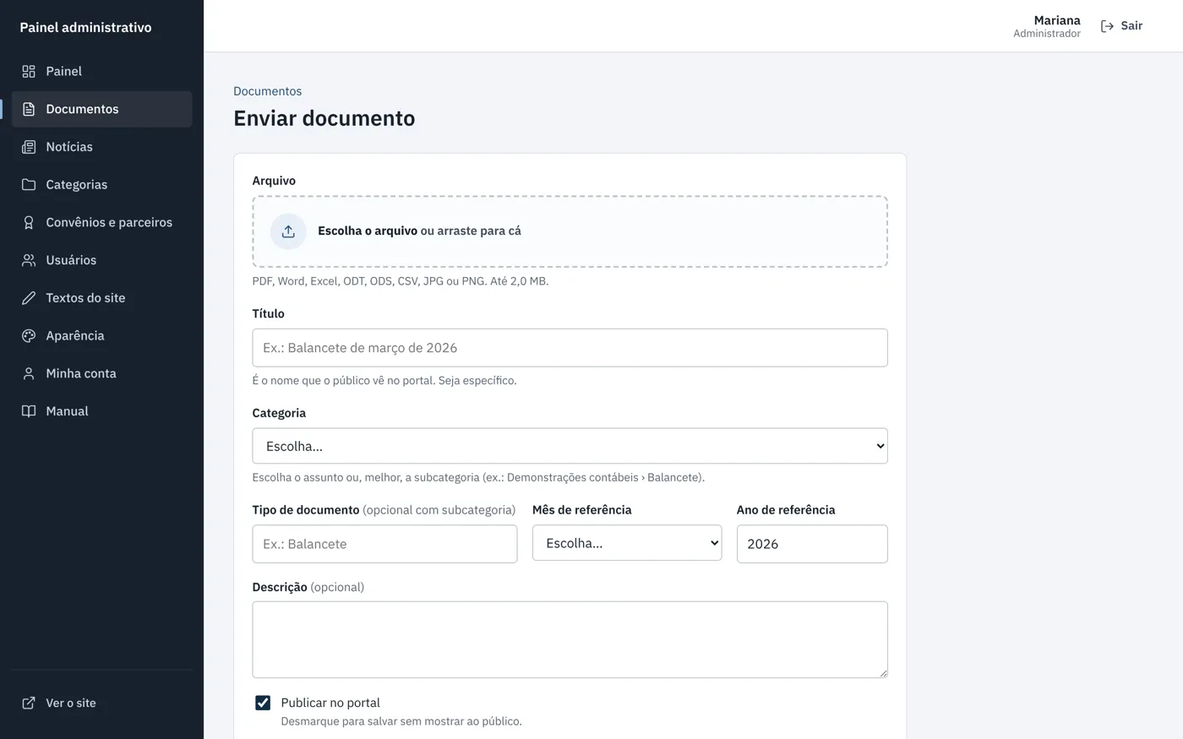The image size is (1183, 739).
Task: Open the Ver o site link
Action: (x=102, y=703)
